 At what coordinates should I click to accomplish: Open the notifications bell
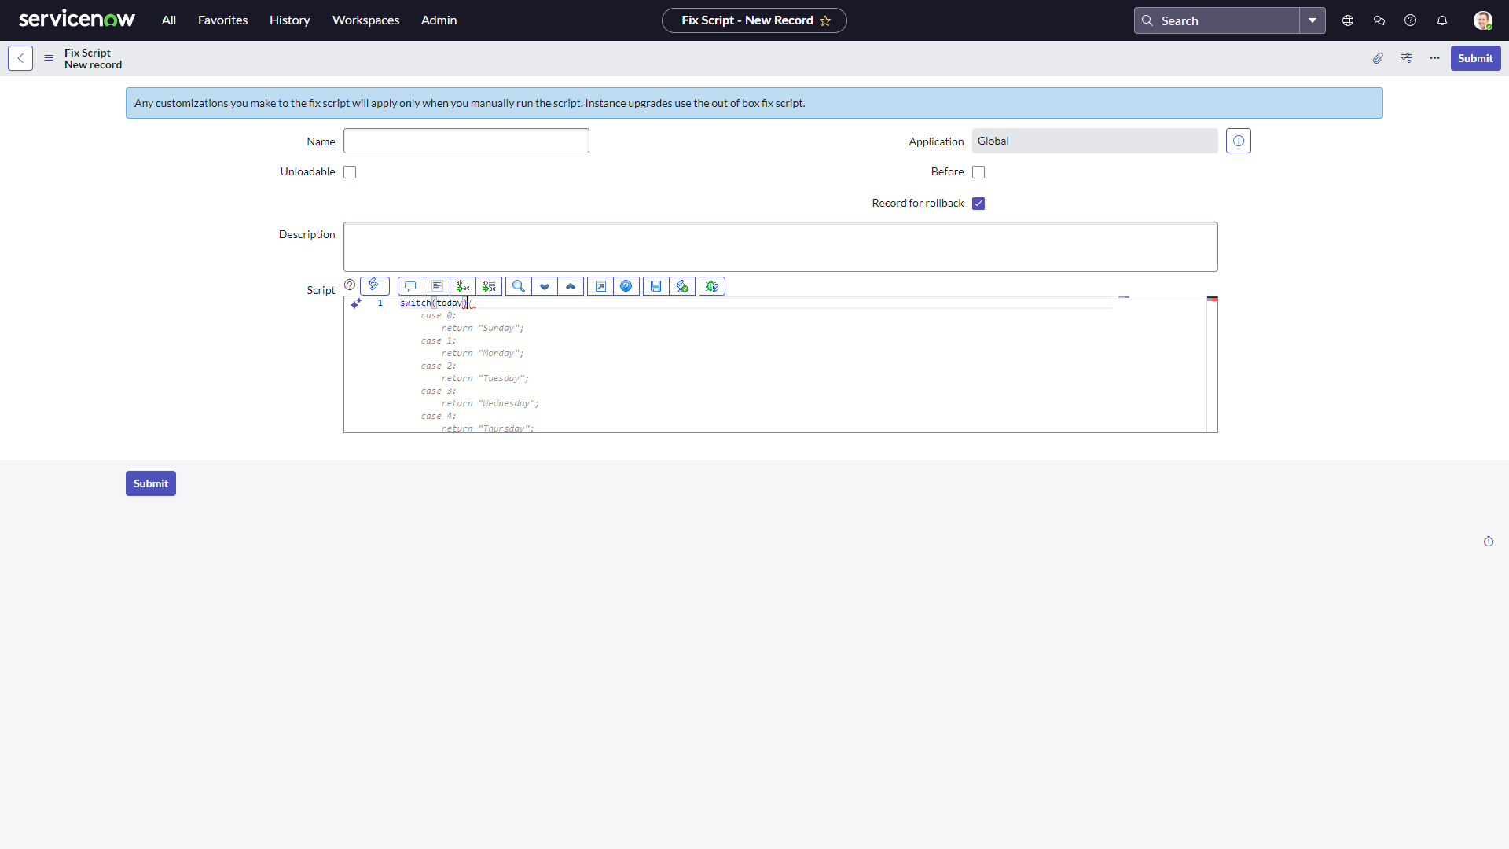[x=1442, y=20]
